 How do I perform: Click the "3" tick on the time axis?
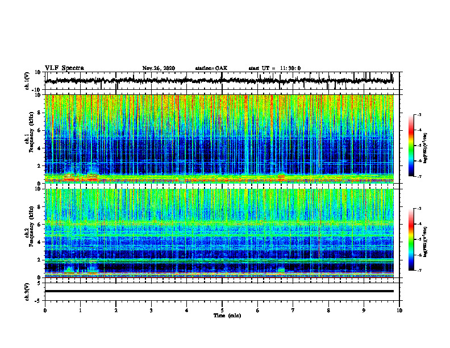tap(151, 310)
